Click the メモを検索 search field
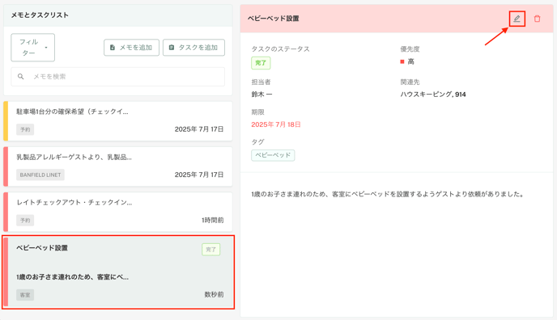The height and width of the screenshot is (320, 557). tap(118, 77)
